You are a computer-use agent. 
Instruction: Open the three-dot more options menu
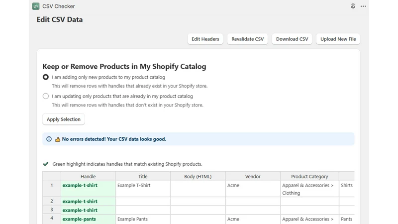(x=363, y=6)
